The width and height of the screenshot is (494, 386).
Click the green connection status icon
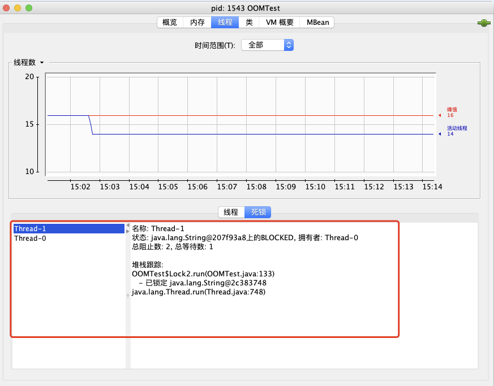coord(484,23)
